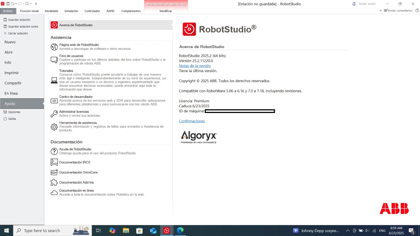Image resolution: width=420 pixels, height=236 pixels.
Task: Click Guardar estación
Action: pyautogui.click(x=17, y=20)
